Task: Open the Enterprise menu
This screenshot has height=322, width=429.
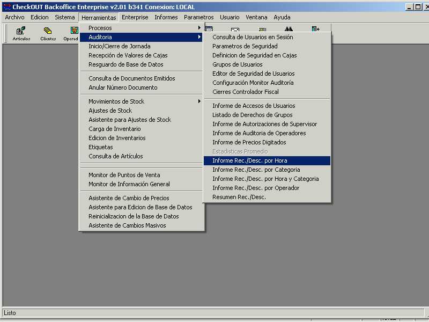Action: 135,17
